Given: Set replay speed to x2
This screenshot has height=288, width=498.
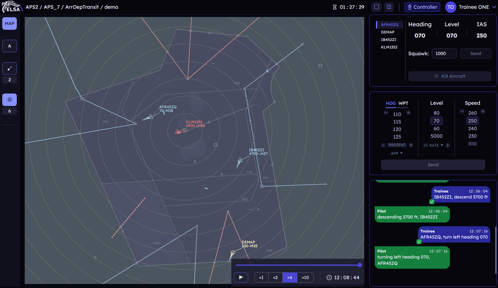Looking at the screenshot, I should 275,277.
